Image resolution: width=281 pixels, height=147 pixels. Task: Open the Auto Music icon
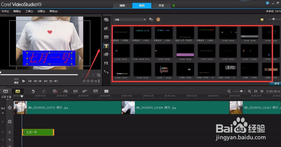[75, 91]
